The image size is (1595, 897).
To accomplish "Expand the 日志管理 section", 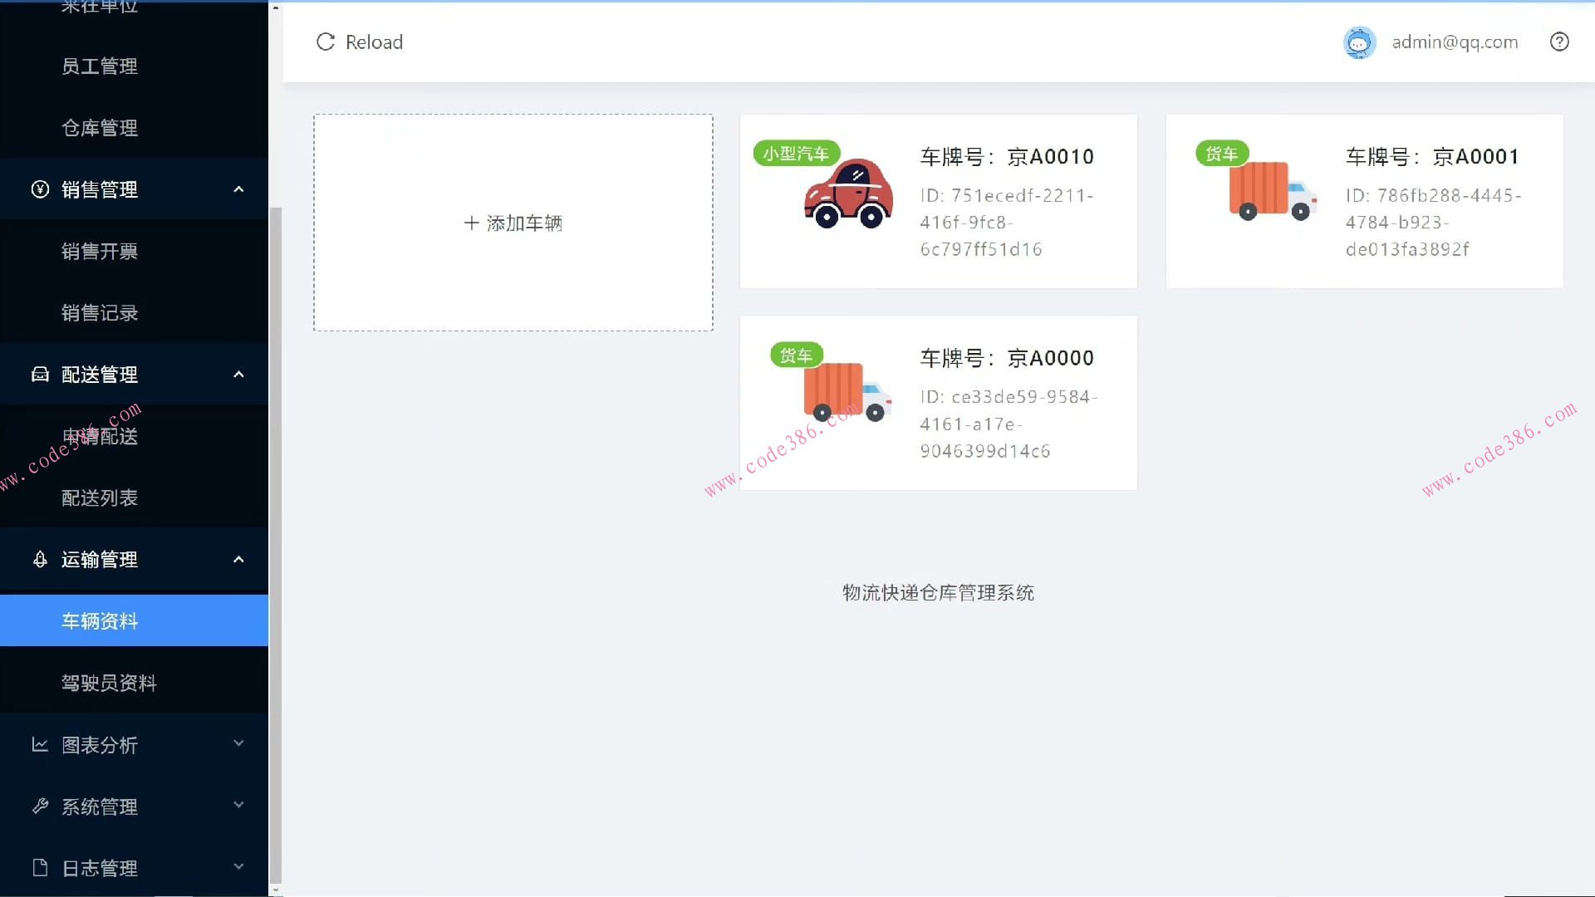I will [x=238, y=866].
